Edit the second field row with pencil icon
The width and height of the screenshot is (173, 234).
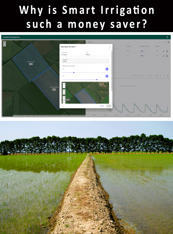[x=163, y=56]
